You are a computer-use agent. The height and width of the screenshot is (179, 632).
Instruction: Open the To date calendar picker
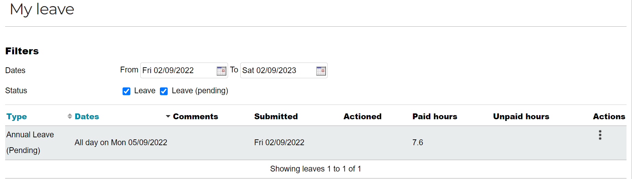click(321, 71)
